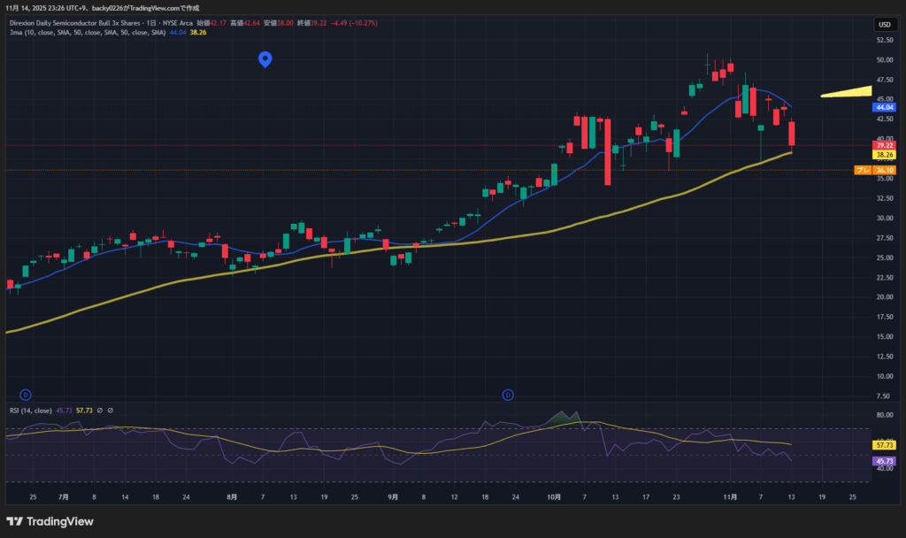Click the dividend 'D' marker near October
This screenshot has width=906, height=538.
pyautogui.click(x=508, y=394)
